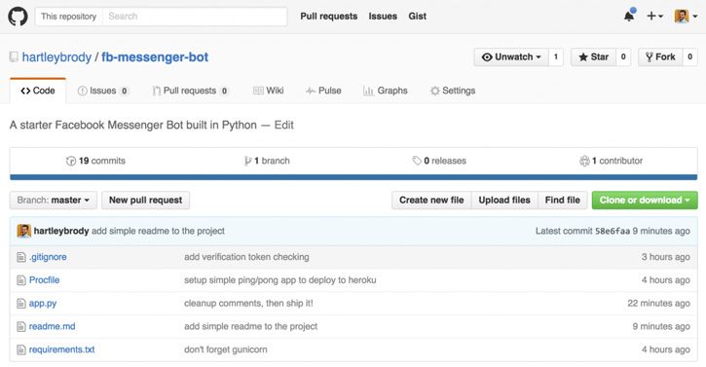
Task: Click the stargazers count next to Star
Action: click(x=623, y=56)
